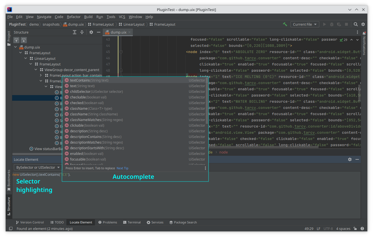Click the green Build hammer icon
This screenshot has height=237, width=373.
[285, 24]
